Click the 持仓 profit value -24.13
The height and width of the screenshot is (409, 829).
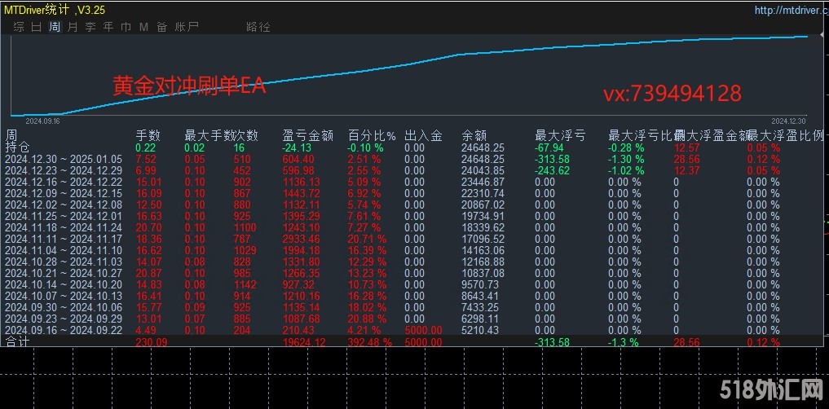click(x=298, y=147)
